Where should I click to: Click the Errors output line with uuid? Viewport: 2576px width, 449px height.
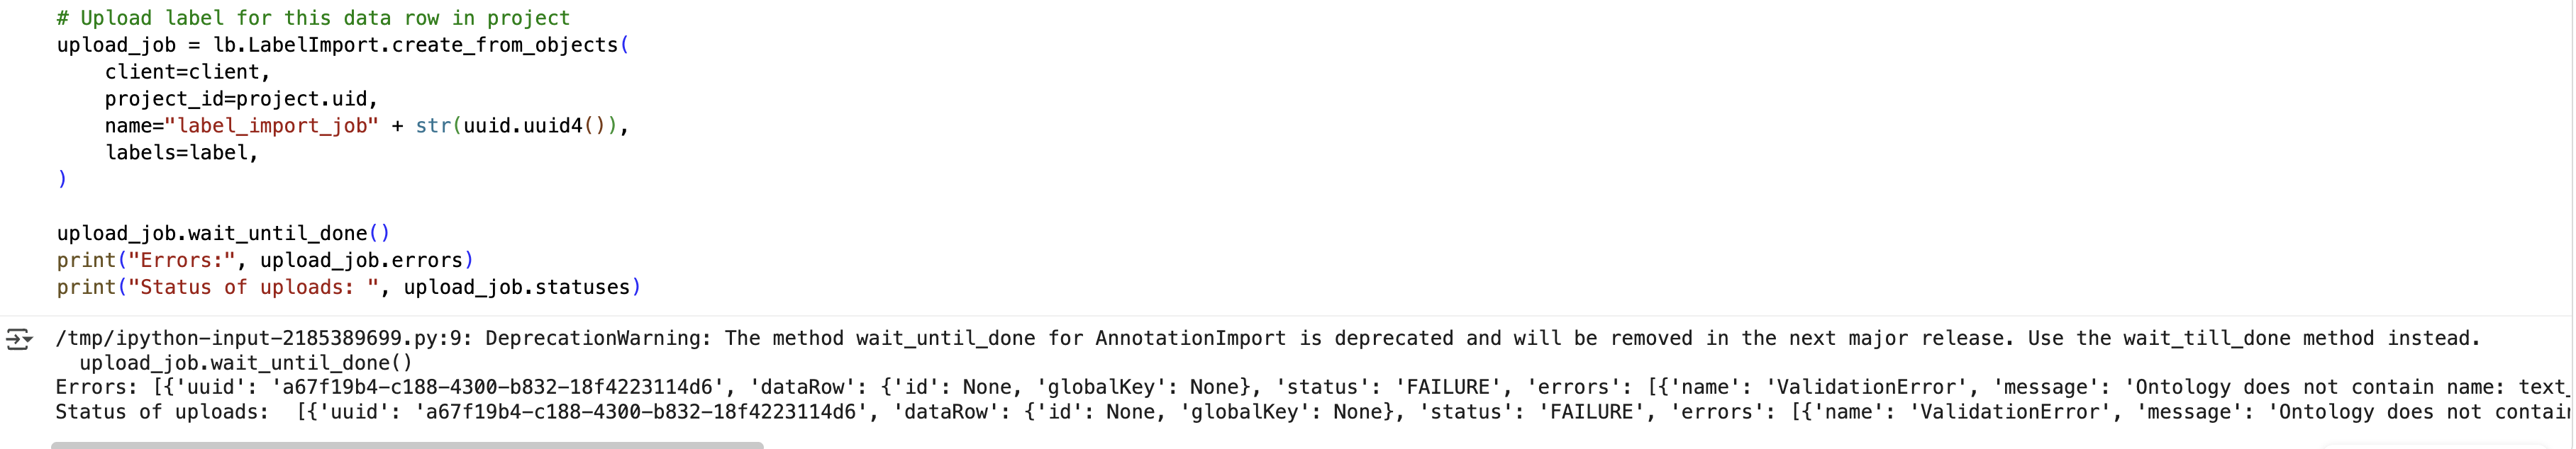pos(1312,387)
